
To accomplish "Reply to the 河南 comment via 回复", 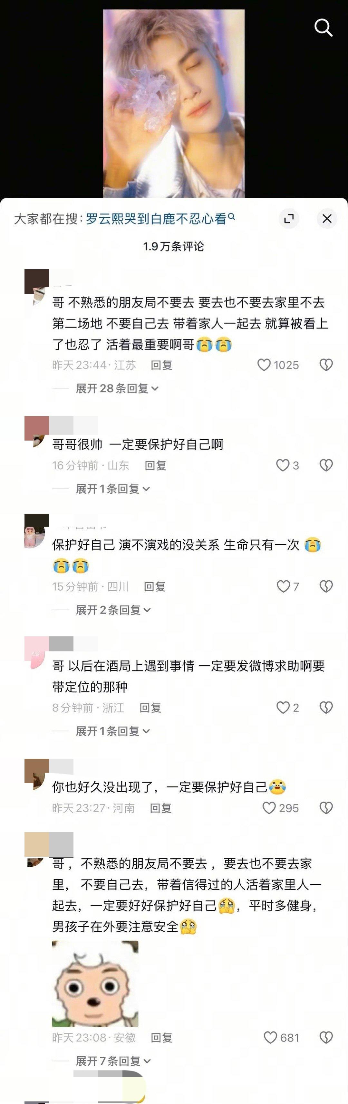I will pyautogui.click(x=161, y=808).
